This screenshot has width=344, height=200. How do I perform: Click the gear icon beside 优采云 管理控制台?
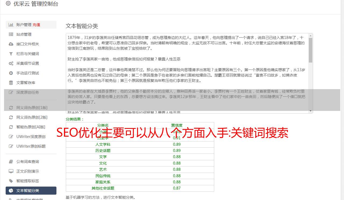point(8,4)
